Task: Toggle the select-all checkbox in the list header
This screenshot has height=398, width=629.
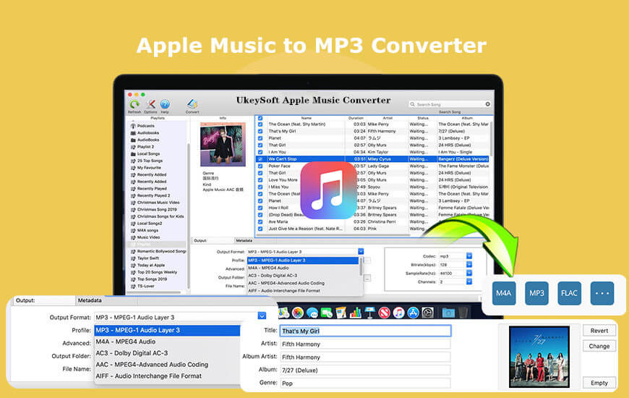Action: tap(260, 118)
